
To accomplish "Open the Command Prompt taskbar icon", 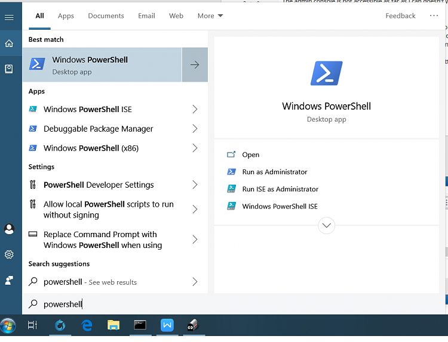I will click(x=140, y=325).
